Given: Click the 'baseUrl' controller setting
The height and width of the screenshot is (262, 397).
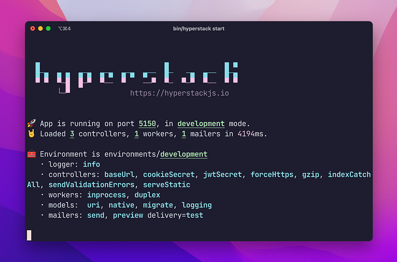Looking at the screenshot, I should pos(120,175).
